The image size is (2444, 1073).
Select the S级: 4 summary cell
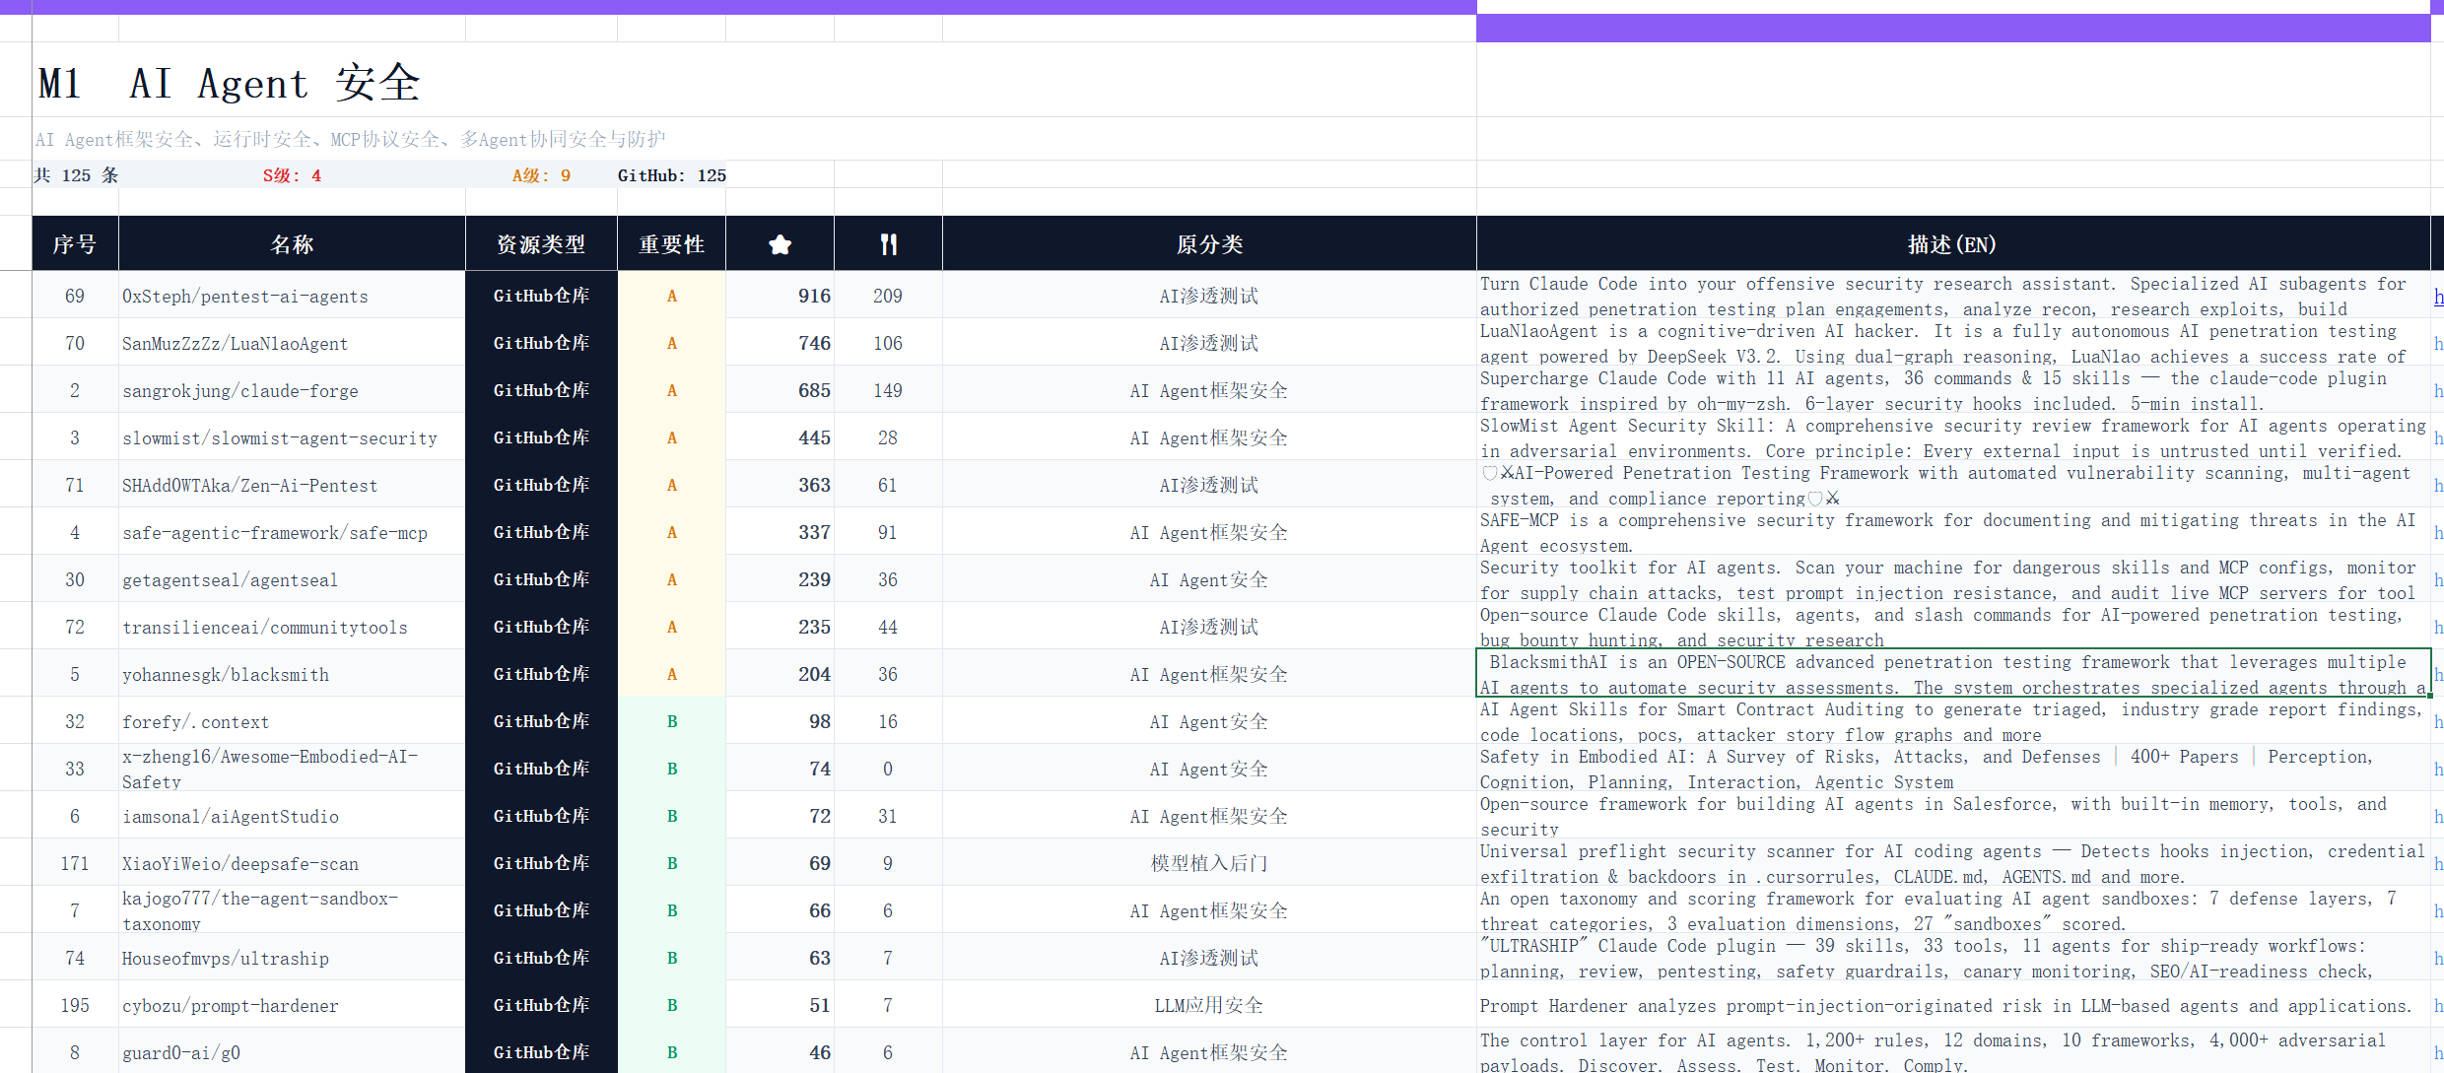(x=292, y=174)
